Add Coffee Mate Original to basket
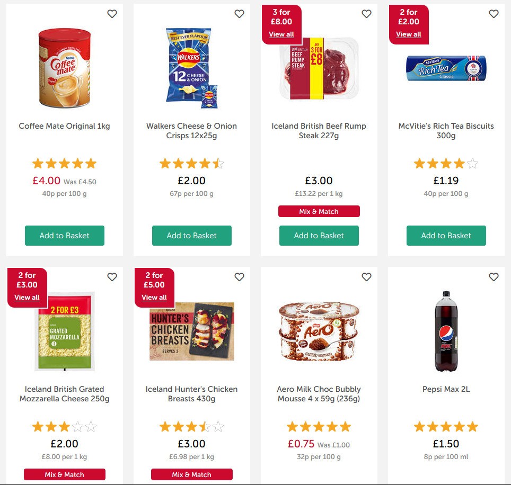 click(64, 236)
